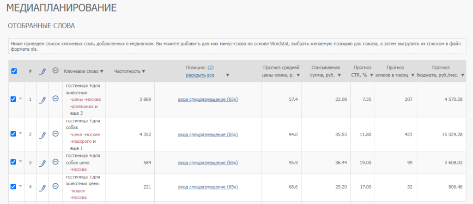
Task: Click the pencil edit icon in row 1
Action: pyautogui.click(x=42, y=99)
